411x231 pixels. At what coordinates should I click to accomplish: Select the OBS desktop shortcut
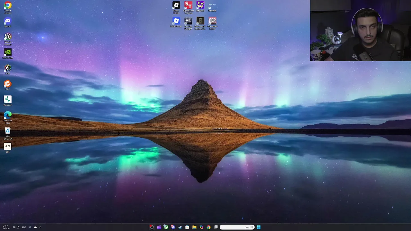8,148
